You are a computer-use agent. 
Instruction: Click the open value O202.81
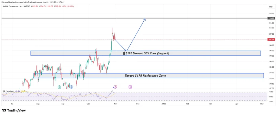35,6
